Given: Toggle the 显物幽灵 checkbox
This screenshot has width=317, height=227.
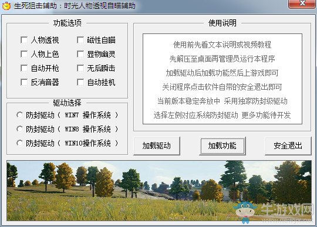Looking at the screenshot, I should (x=80, y=54).
